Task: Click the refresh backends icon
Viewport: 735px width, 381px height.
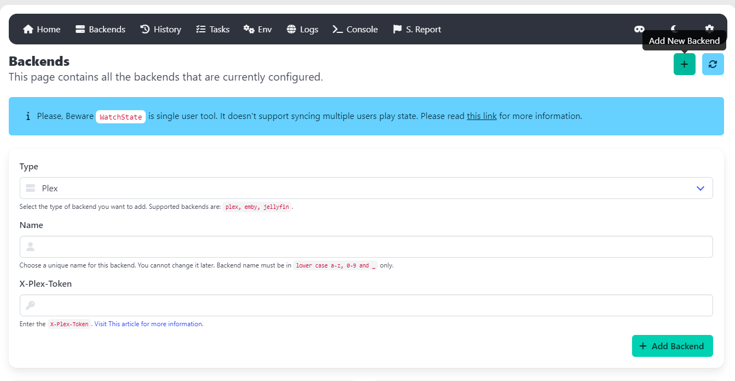Action: [x=713, y=64]
